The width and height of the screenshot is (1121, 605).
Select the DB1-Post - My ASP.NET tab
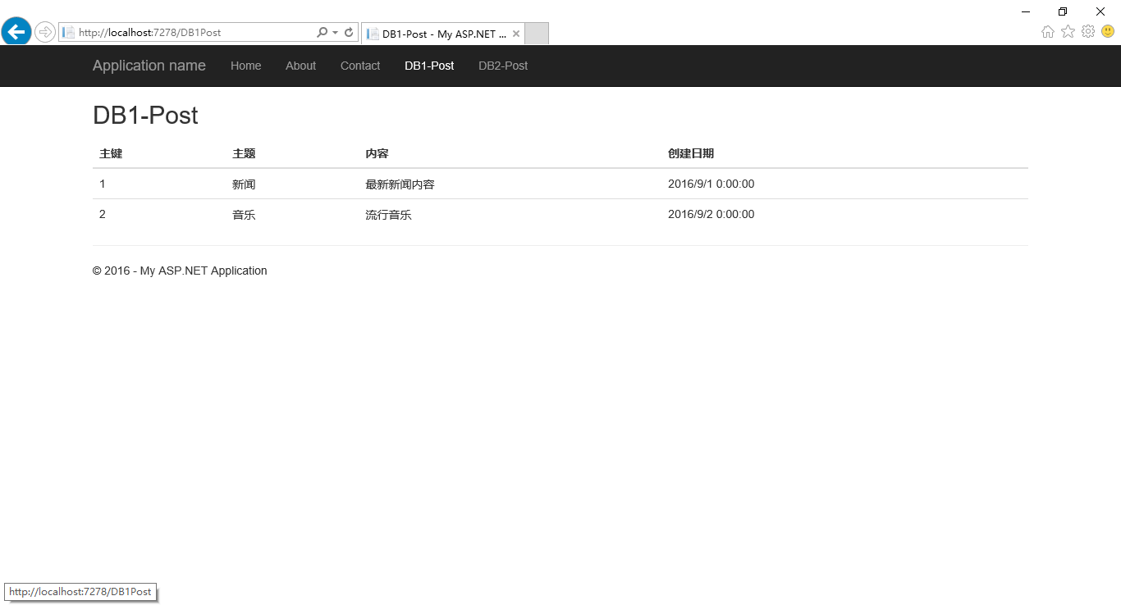(x=443, y=34)
